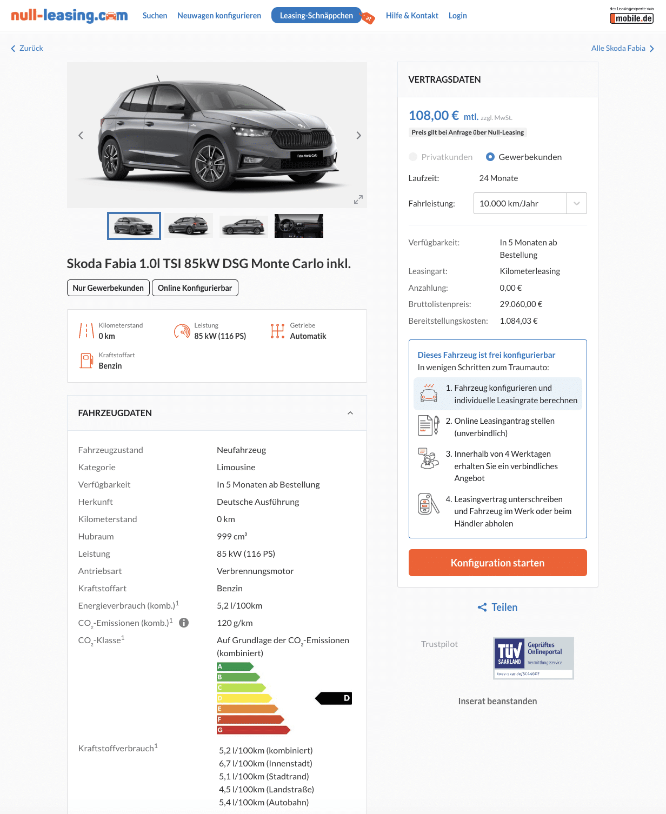The image size is (666, 814).
Task: Click the Bereitstellungskosten value 1.084,03 €
Action: 518,321
